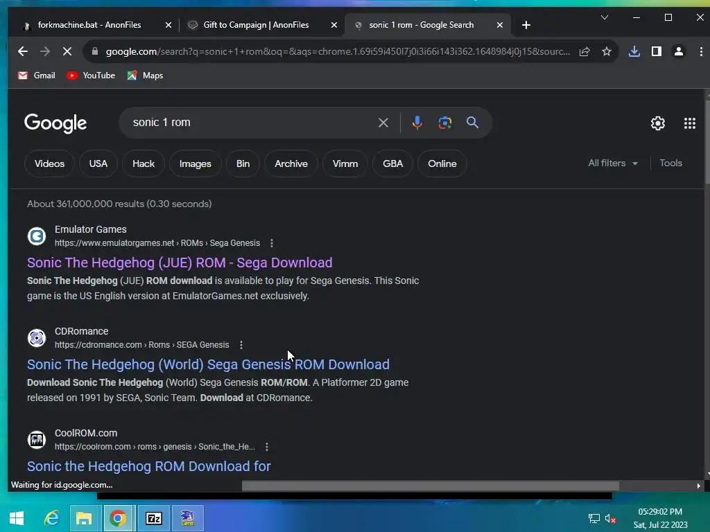Open new tab with plus button

(526, 25)
